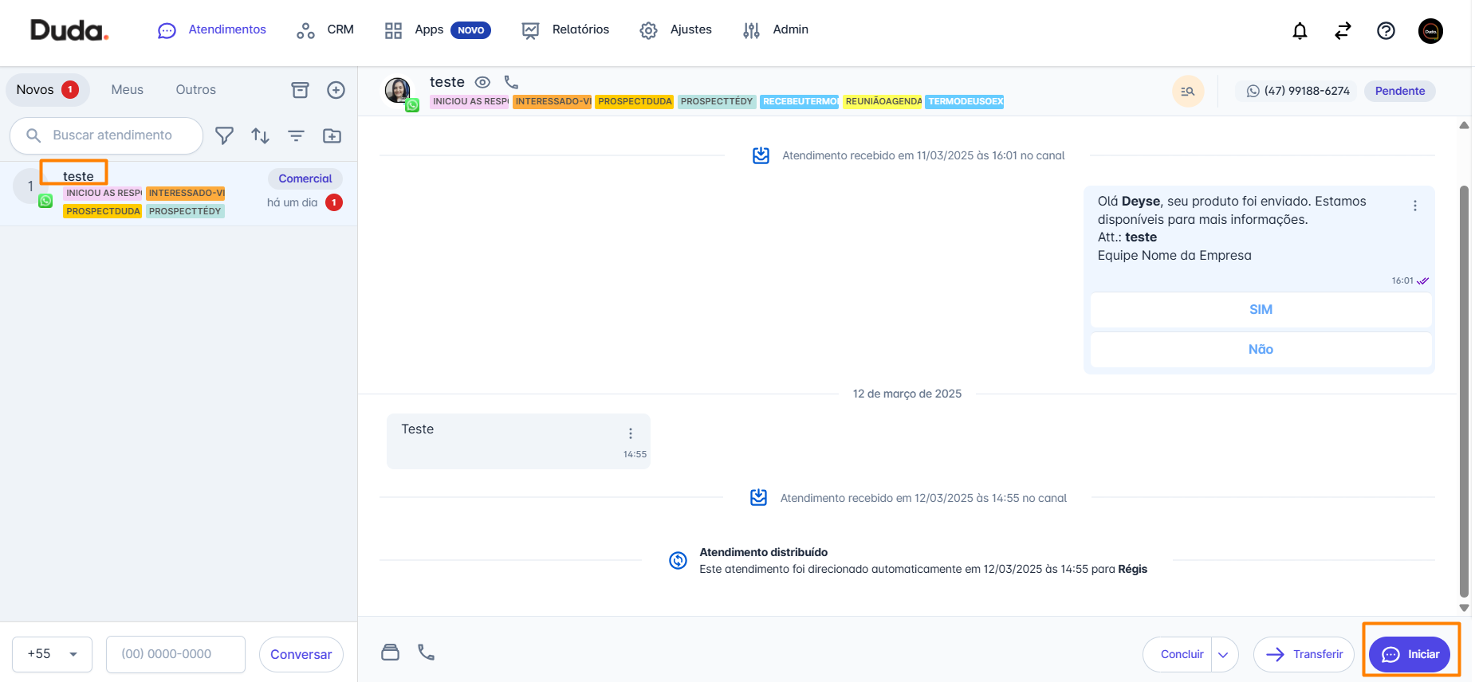Image resolution: width=1475 pixels, height=682 pixels.
Task: Open the options menu on Teste message
Action: 630,433
